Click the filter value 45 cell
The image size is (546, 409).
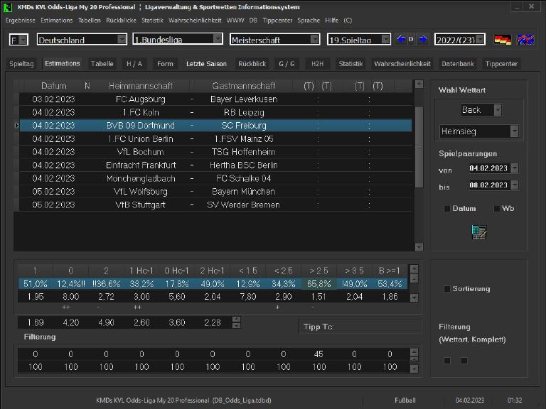pyautogui.click(x=318, y=354)
